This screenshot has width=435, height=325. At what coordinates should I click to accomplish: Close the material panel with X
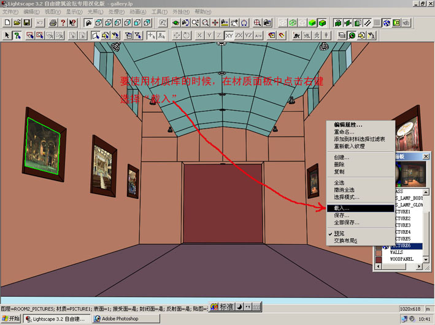click(x=426, y=157)
